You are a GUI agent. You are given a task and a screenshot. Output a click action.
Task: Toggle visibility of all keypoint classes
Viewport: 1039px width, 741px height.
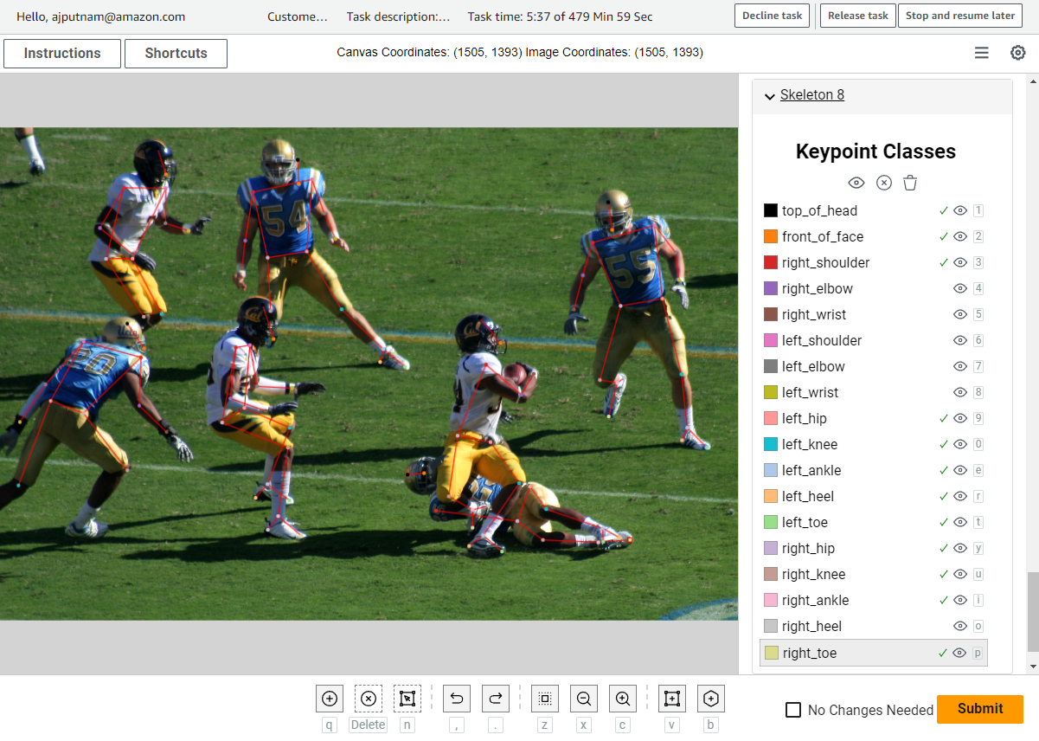(x=856, y=183)
